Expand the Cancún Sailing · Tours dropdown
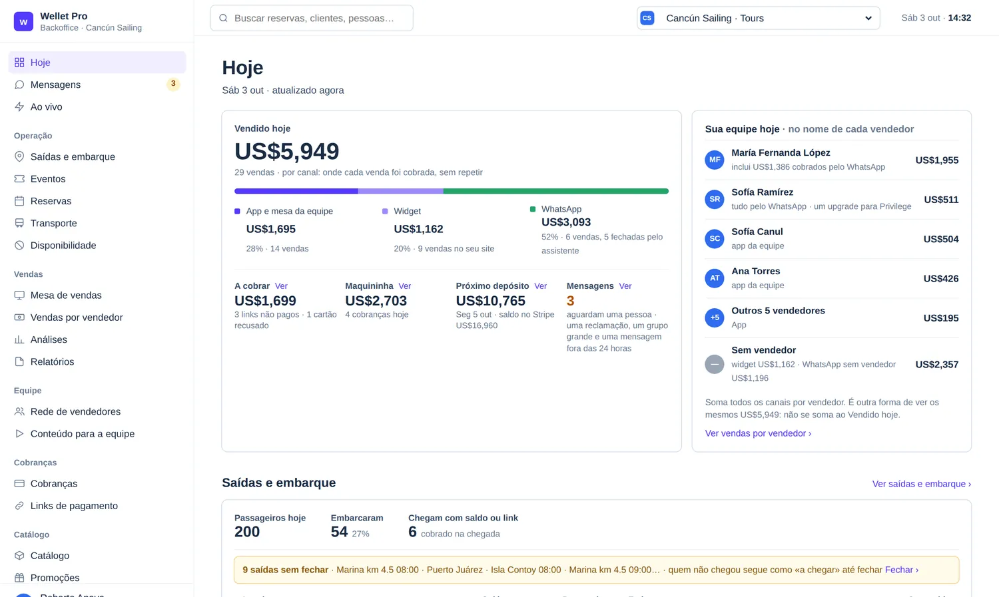The height and width of the screenshot is (597, 999). pos(758,18)
